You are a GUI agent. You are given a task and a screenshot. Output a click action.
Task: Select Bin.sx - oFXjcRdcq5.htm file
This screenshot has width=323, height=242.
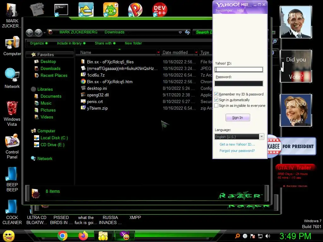point(109,82)
